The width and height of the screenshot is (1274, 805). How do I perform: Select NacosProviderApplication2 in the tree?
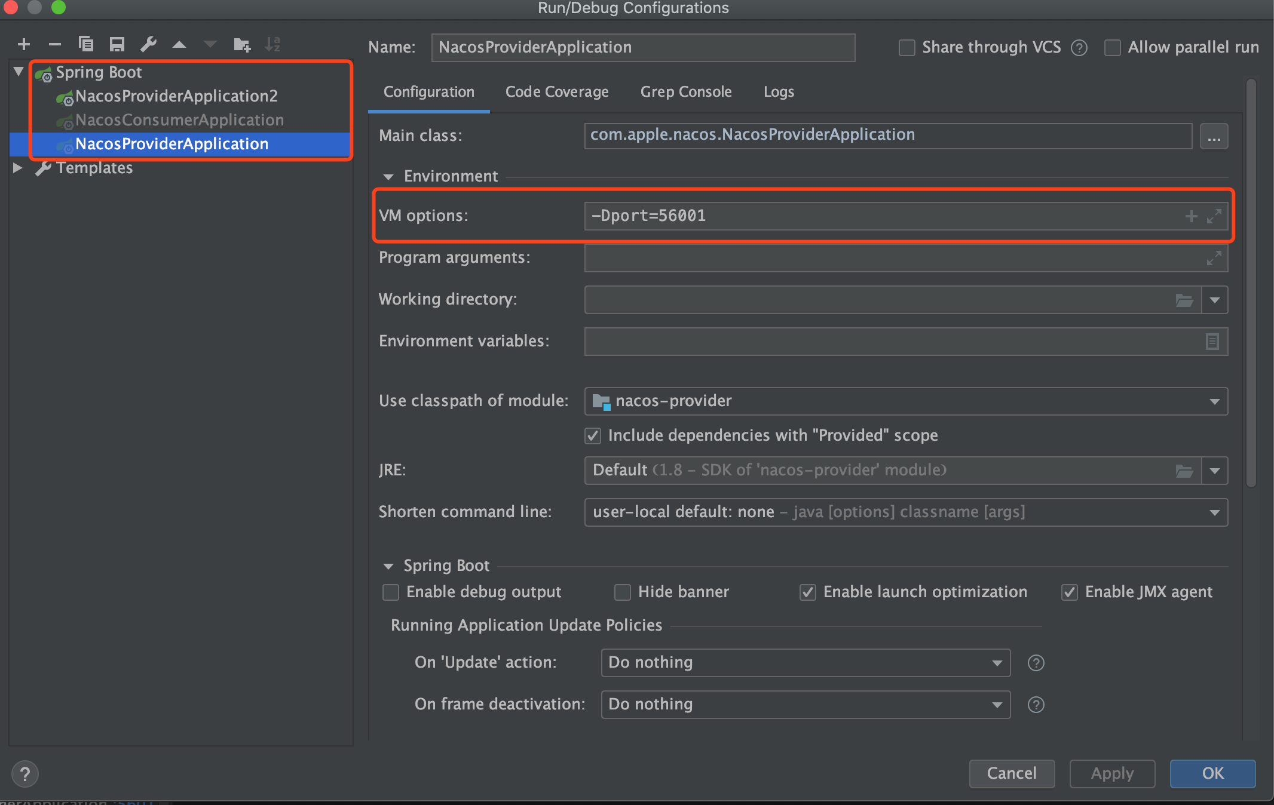(x=176, y=96)
